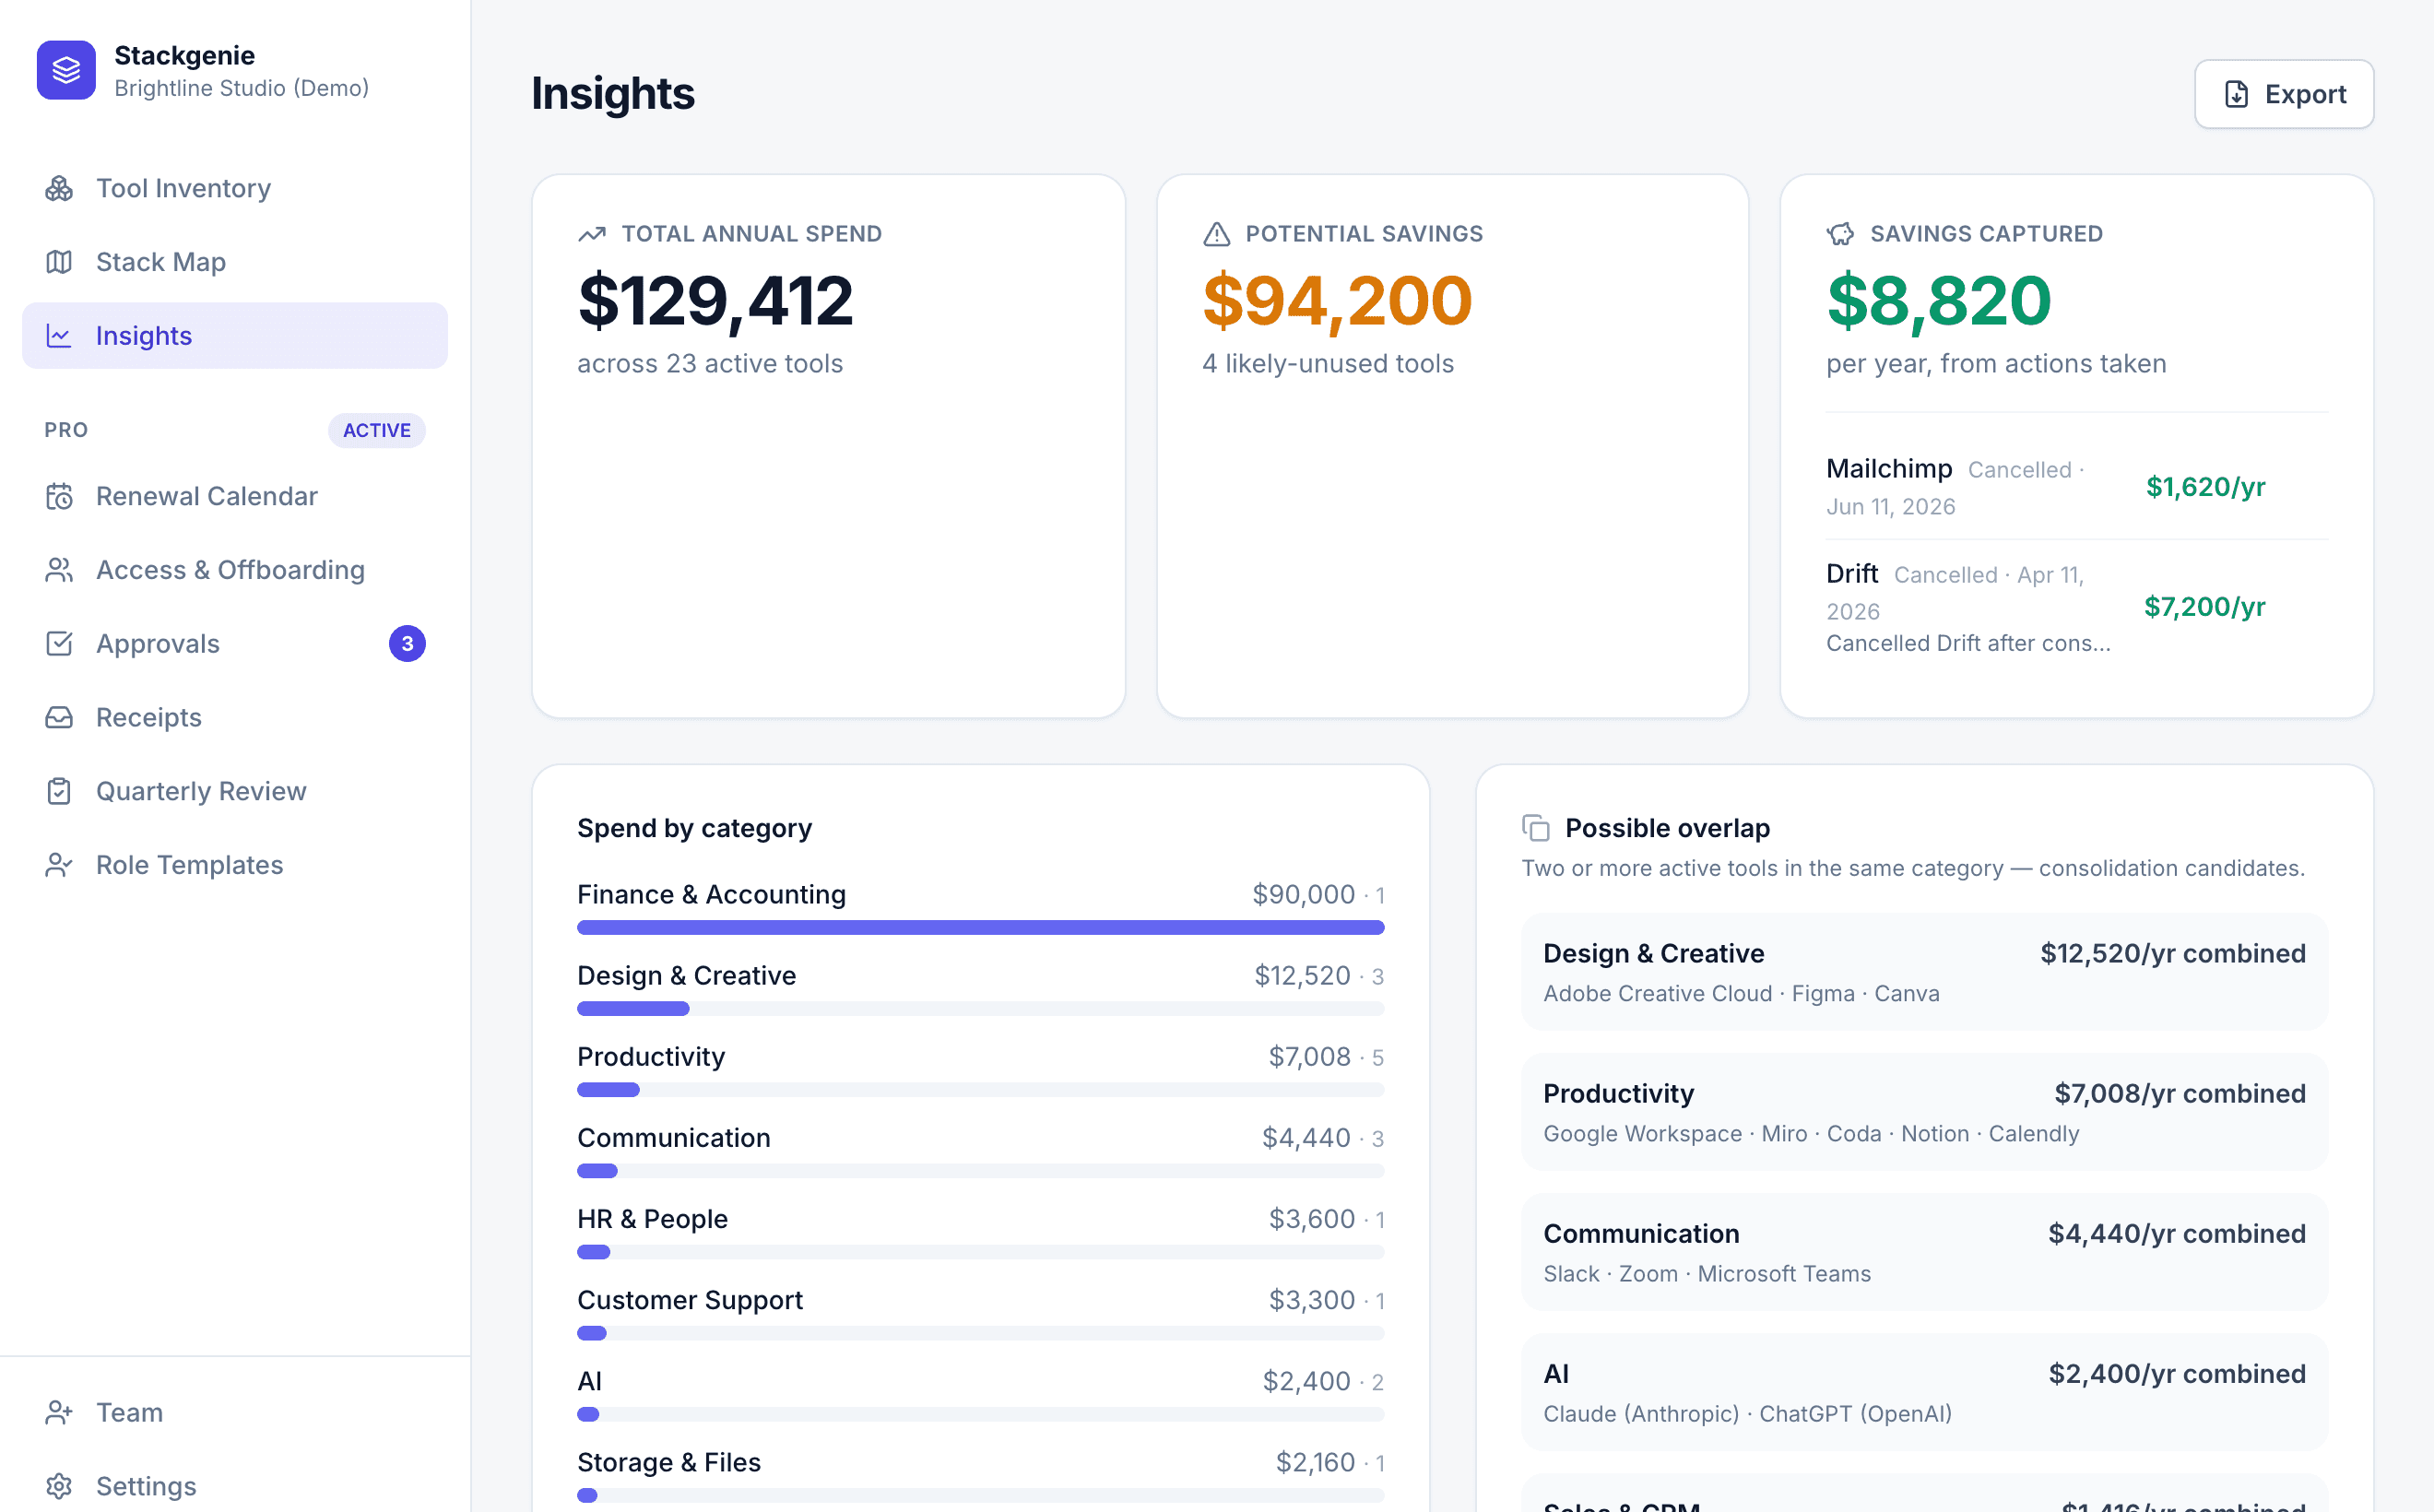This screenshot has width=2434, height=1512.
Task: Click the Brightline Studio (Demo) workspace name
Action: coord(241,88)
